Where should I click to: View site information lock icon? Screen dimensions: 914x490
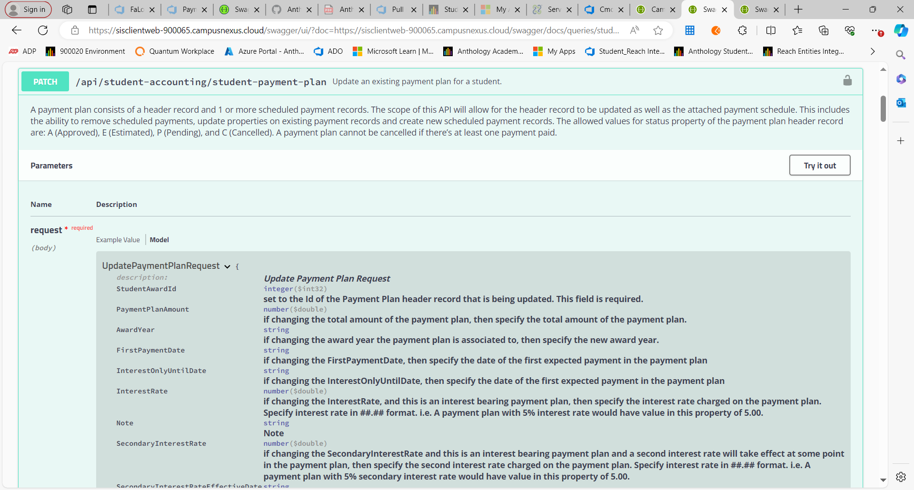[75, 30]
